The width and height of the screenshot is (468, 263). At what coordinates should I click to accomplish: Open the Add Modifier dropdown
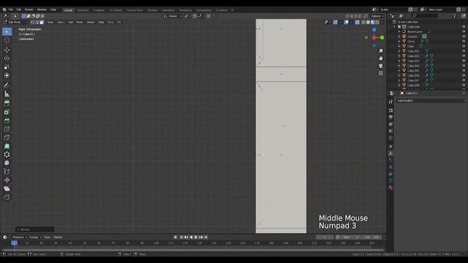pos(431,101)
